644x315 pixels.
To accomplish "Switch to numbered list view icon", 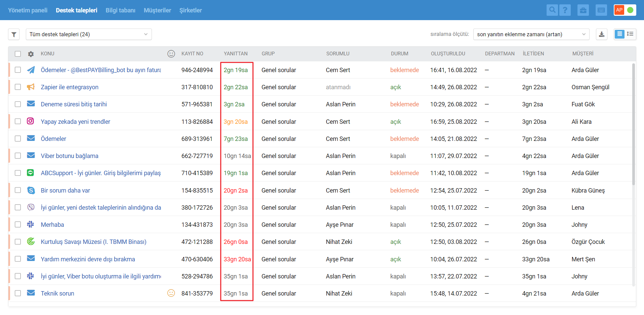I will point(630,34).
